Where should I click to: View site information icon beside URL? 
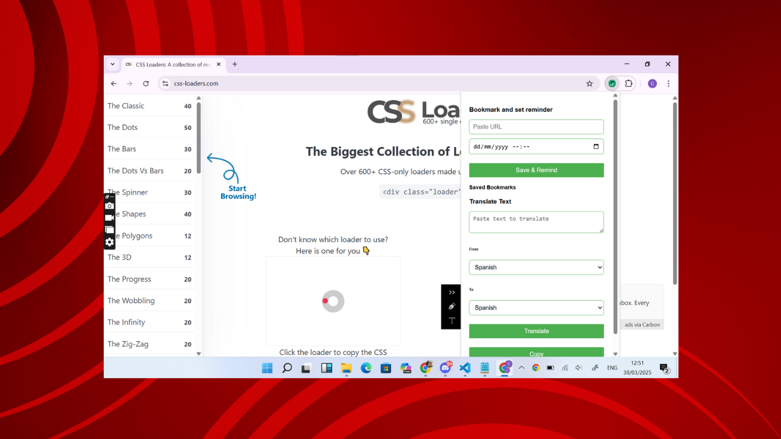(x=165, y=84)
